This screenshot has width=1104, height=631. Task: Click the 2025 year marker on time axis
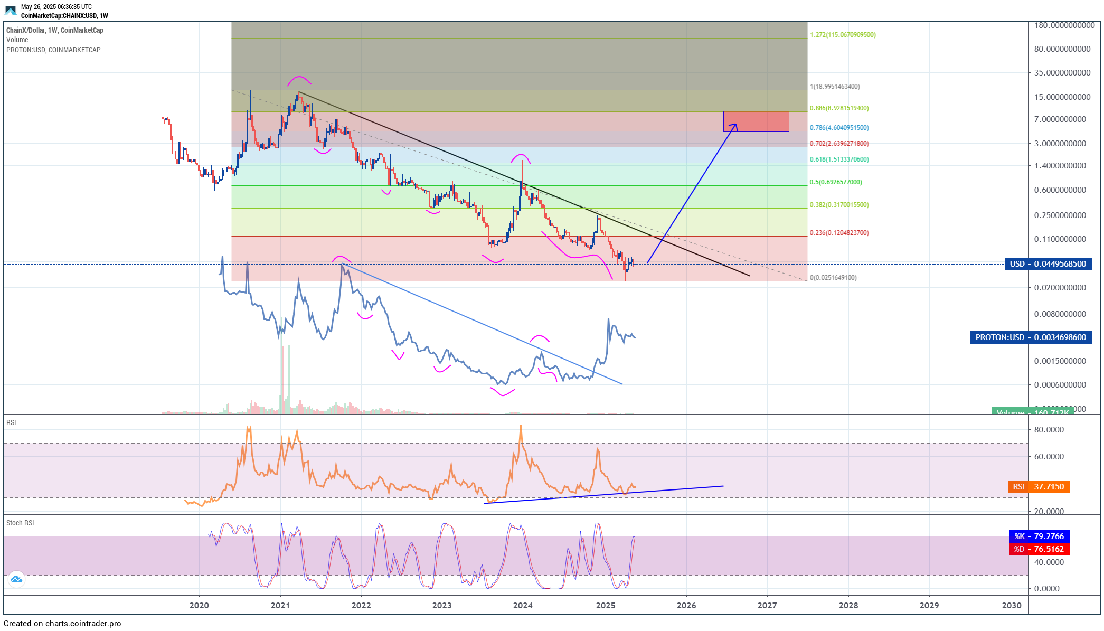[x=605, y=605]
